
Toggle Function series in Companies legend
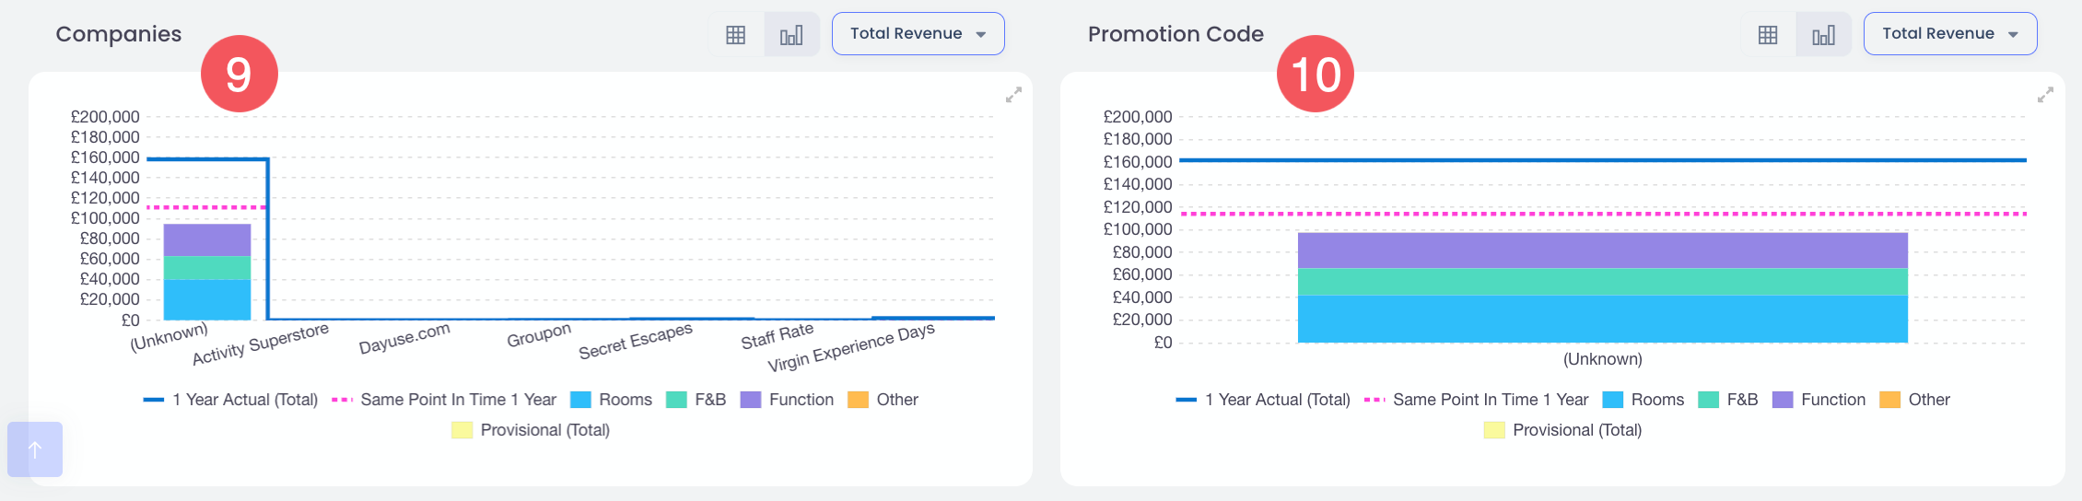tap(787, 400)
